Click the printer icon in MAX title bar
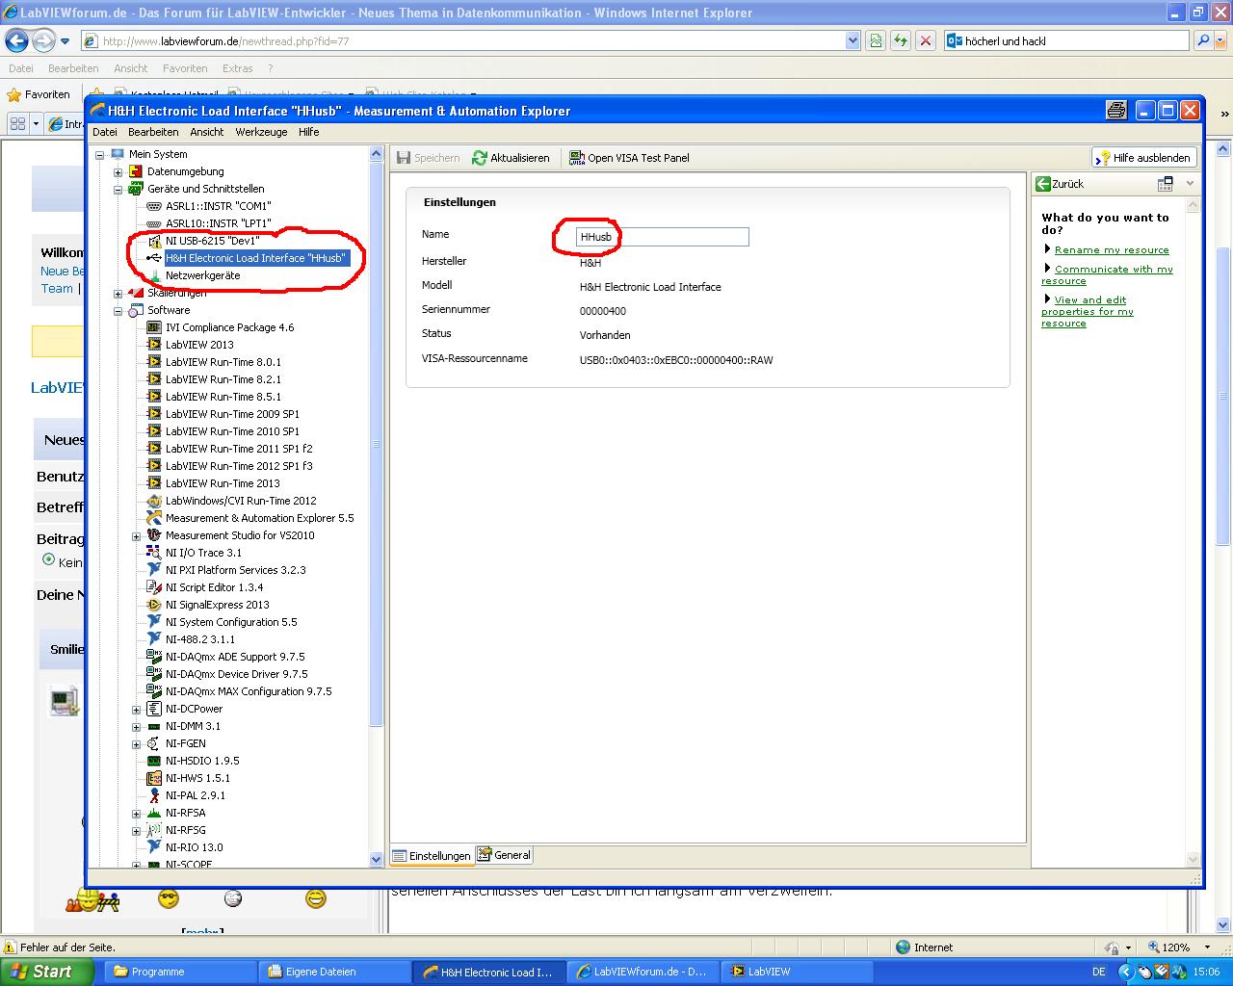Viewport: 1233px width, 986px height. click(x=1116, y=111)
